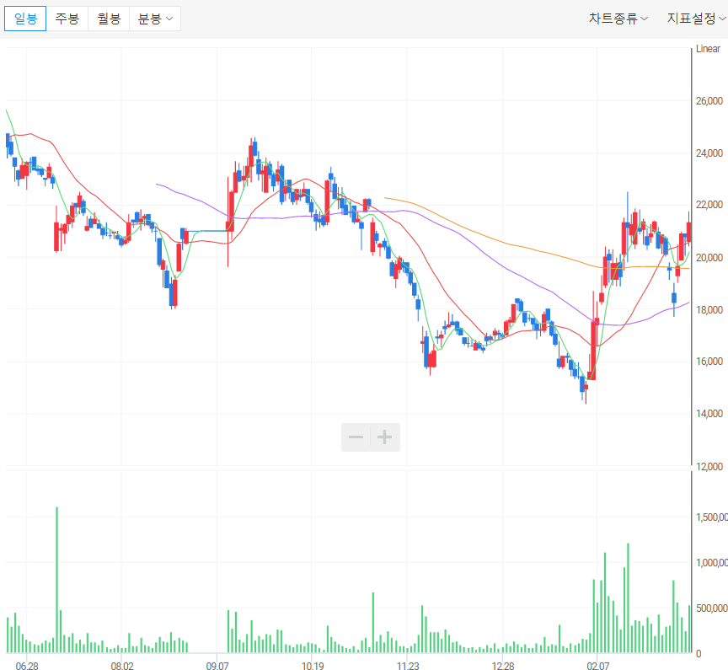Open the 차트종류 chart type dropdown
728x670 pixels.
click(618, 19)
